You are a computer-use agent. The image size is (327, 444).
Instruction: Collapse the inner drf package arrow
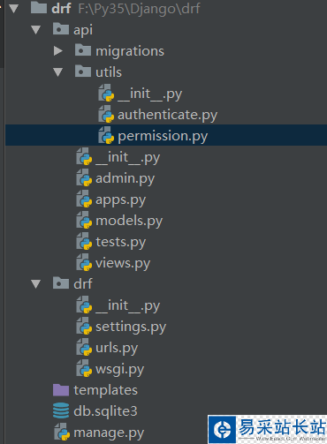pos(35,284)
